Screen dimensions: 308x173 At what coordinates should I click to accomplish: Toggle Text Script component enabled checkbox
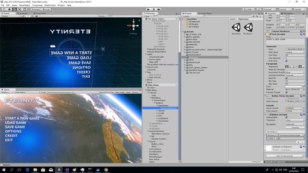pos(270,34)
